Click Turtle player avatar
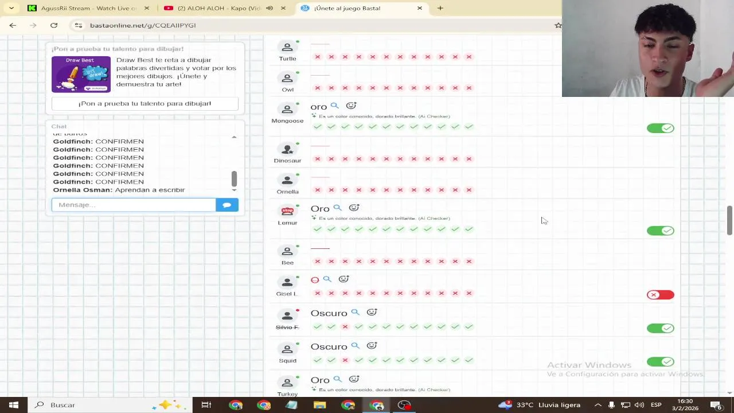This screenshot has height=413, width=734. pos(287,46)
